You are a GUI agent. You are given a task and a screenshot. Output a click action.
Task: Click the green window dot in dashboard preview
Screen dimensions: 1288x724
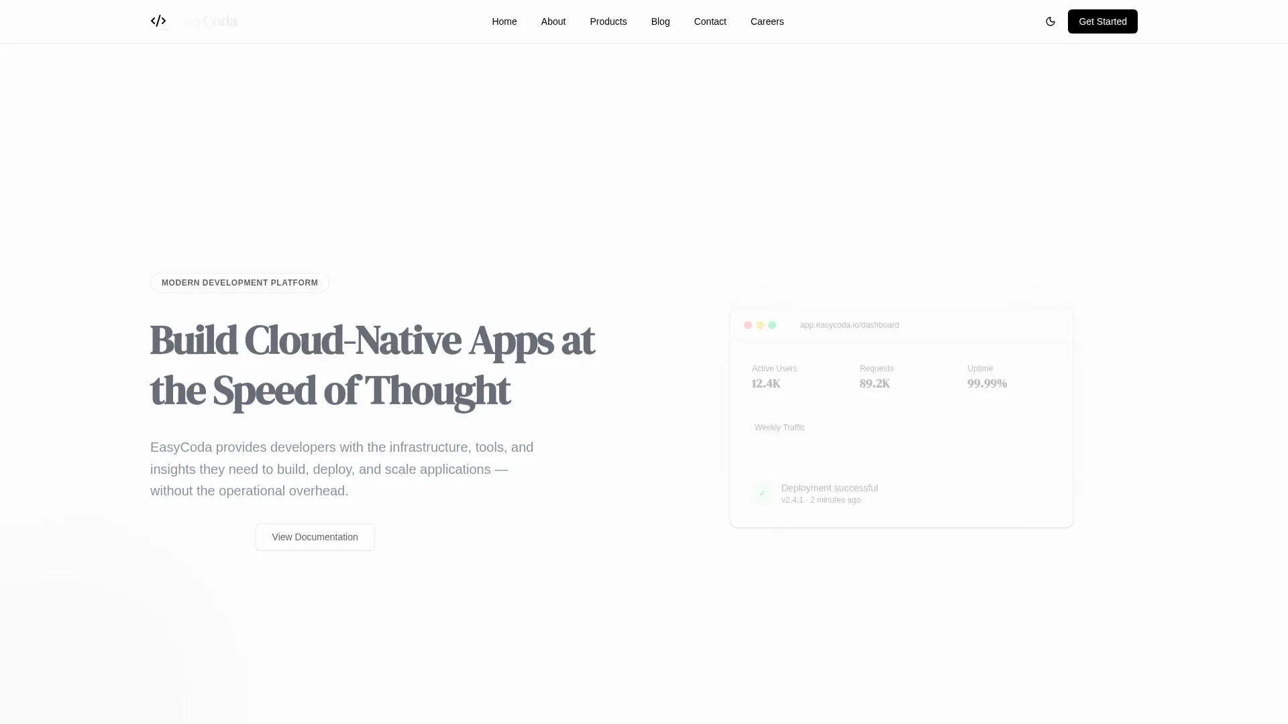click(x=772, y=325)
